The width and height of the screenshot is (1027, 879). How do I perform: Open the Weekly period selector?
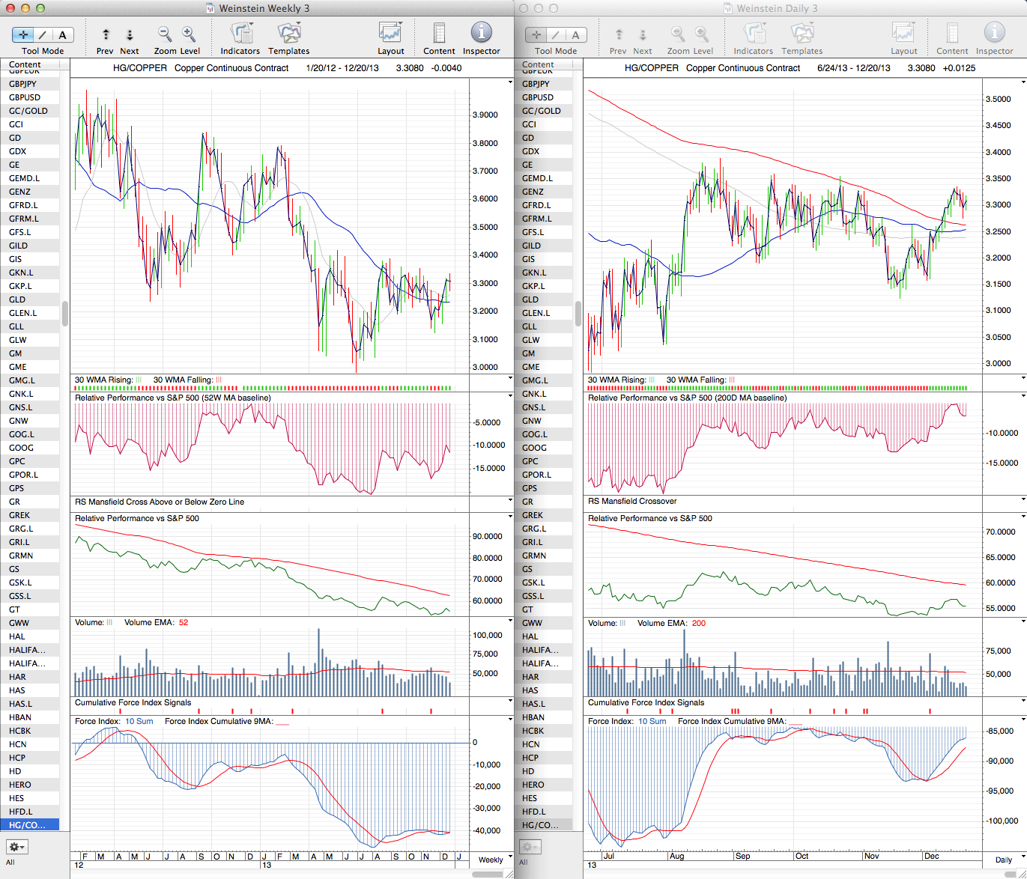tap(491, 860)
